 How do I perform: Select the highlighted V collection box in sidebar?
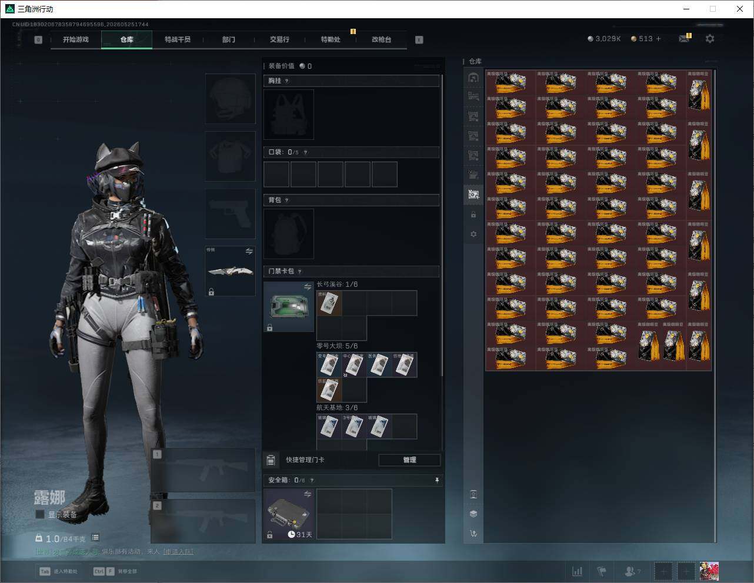[x=473, y=195]
